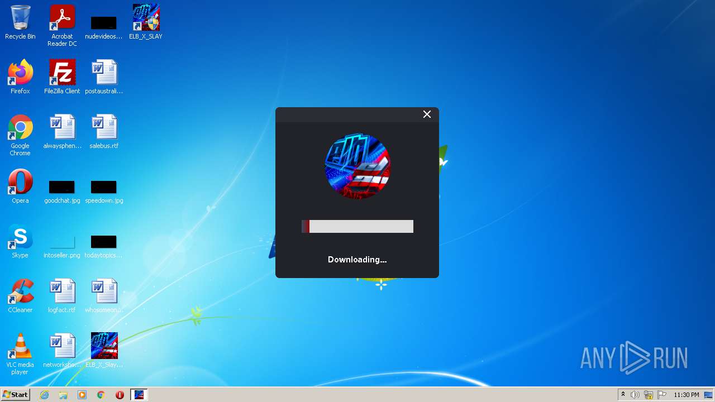
Task: Select the nudevideos file icon on the desktop
Action: [x=104, y=27]
